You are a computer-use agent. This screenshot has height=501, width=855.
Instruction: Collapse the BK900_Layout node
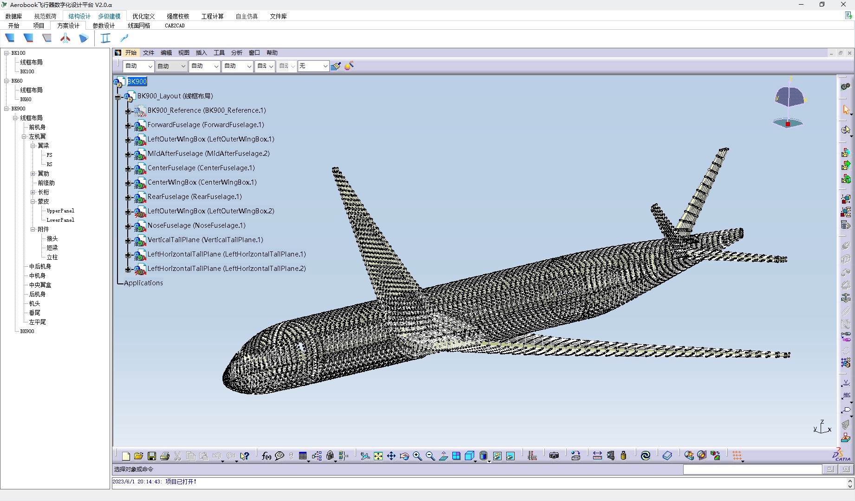pyautogui.click(x=118, y=96)
